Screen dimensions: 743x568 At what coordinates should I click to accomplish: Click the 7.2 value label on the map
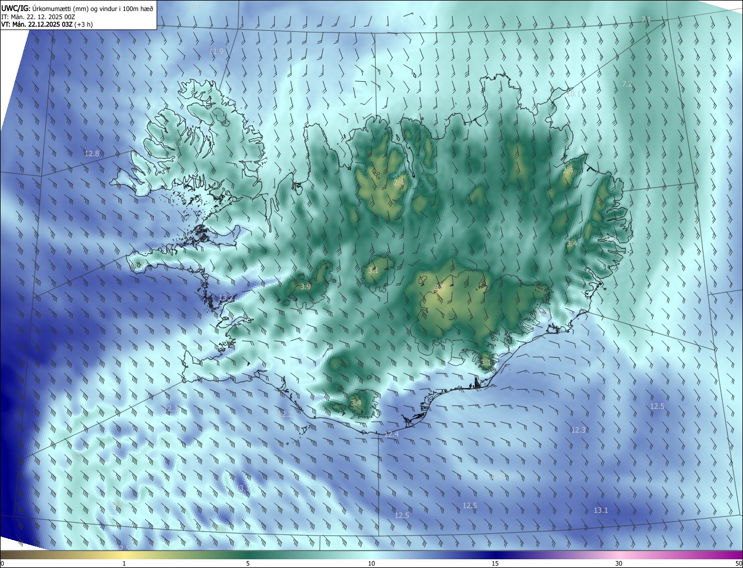click(x=627, y=84)
